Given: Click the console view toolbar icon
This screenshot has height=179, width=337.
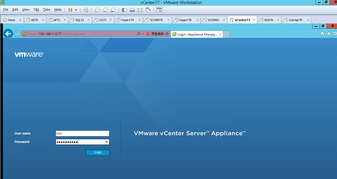Looking at the screenshot, I should 159,10.
